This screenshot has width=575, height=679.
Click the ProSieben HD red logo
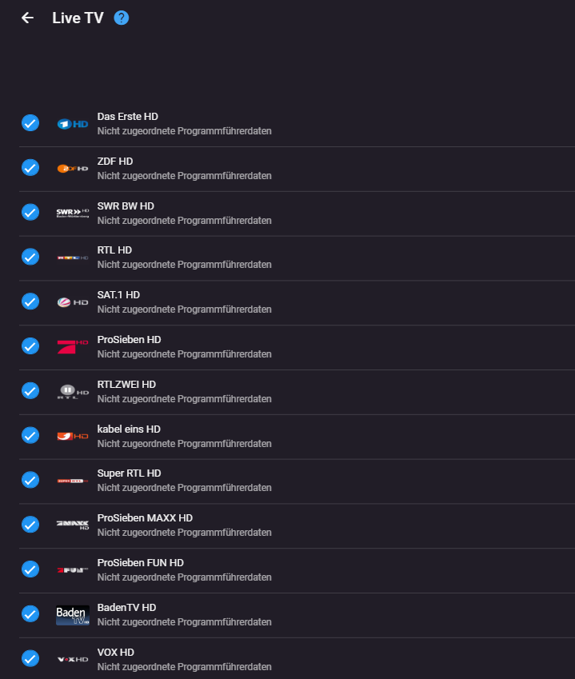73,346
